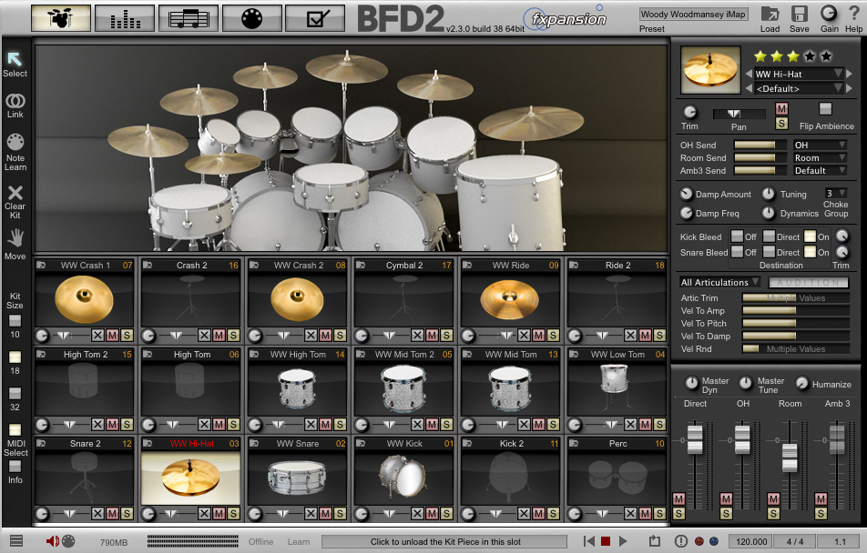Click the Load folder icon
The image size is (867, 553).
click(x=770, y=14)
